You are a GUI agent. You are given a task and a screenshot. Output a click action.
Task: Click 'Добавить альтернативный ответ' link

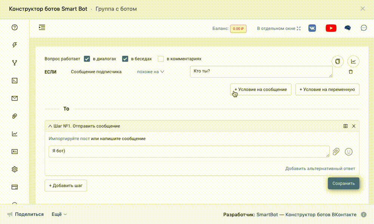click(320, 168)
